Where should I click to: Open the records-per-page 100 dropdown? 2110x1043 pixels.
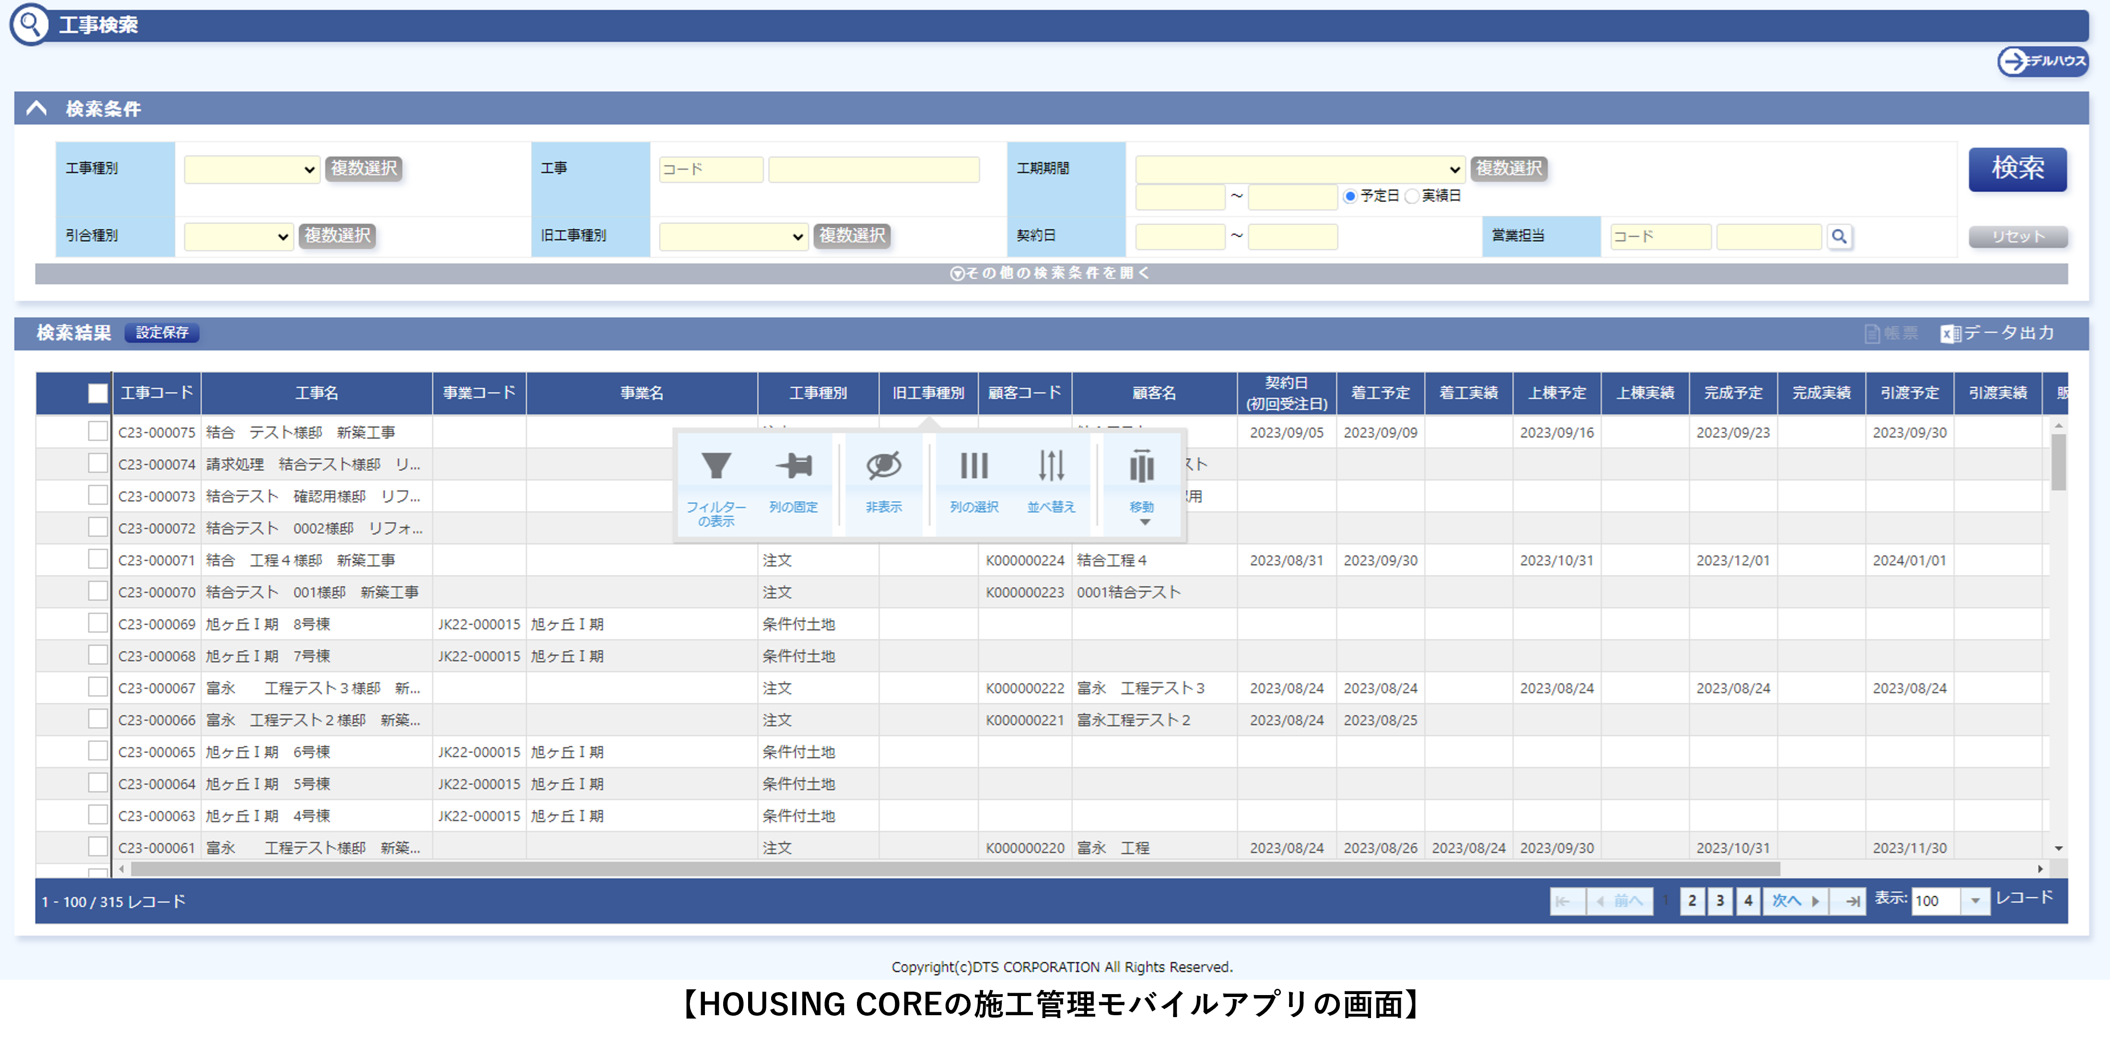(x=1975, y=902)
